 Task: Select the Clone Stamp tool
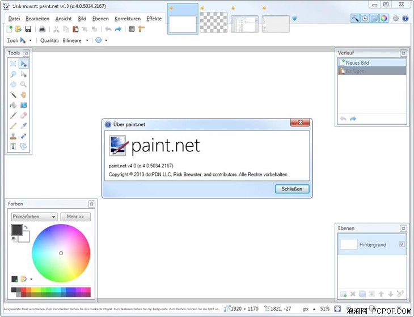pos(13,136)
